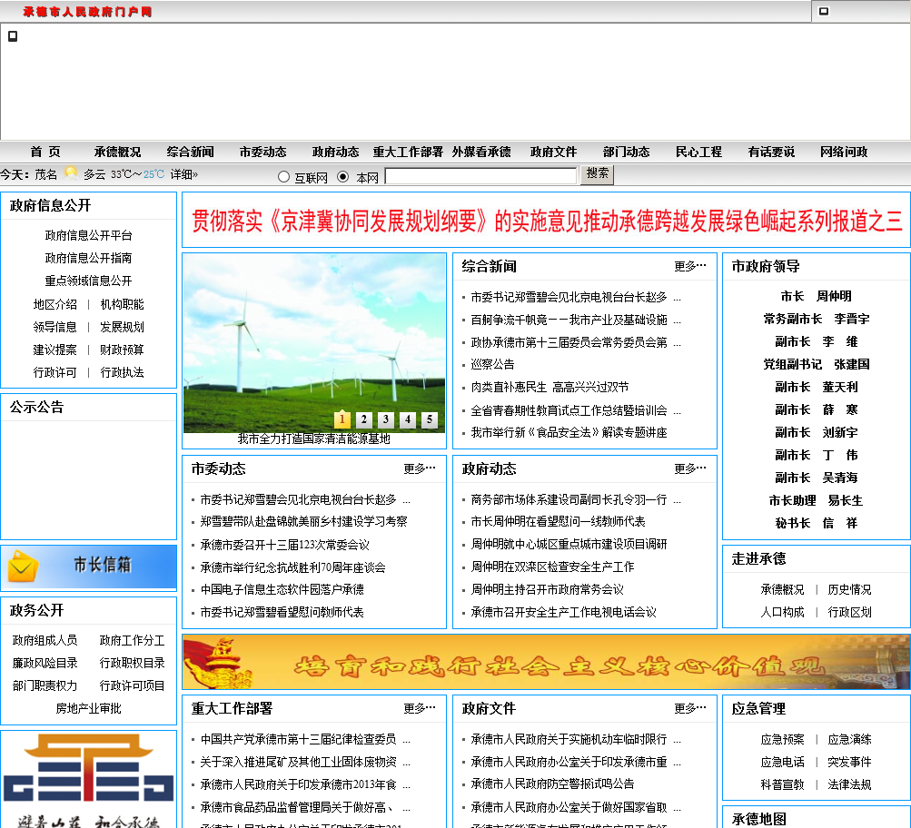Open 我市举行新《食品安全法》解读专题讲座 article
Image resolution: width=911 pixels, height=828 pixels.
(x=569, y=432)
